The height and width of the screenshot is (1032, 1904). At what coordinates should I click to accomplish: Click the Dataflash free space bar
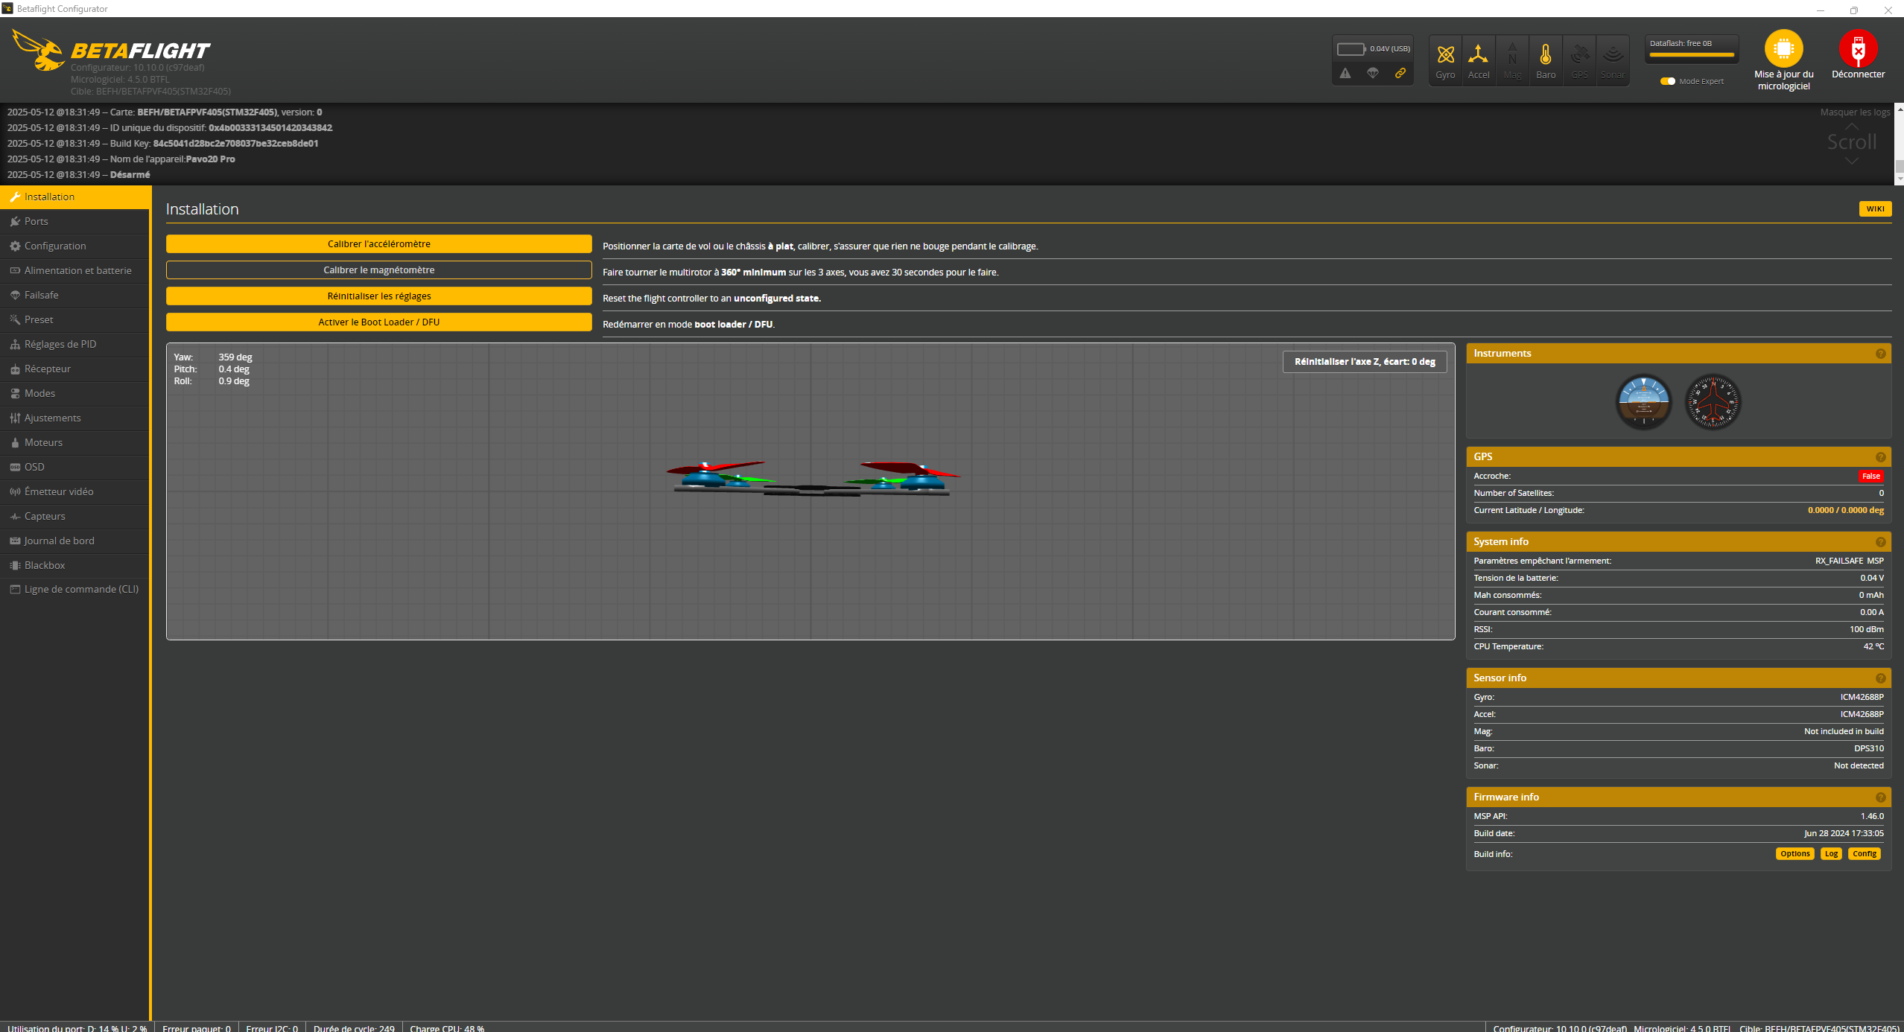tap(1692, 54)
